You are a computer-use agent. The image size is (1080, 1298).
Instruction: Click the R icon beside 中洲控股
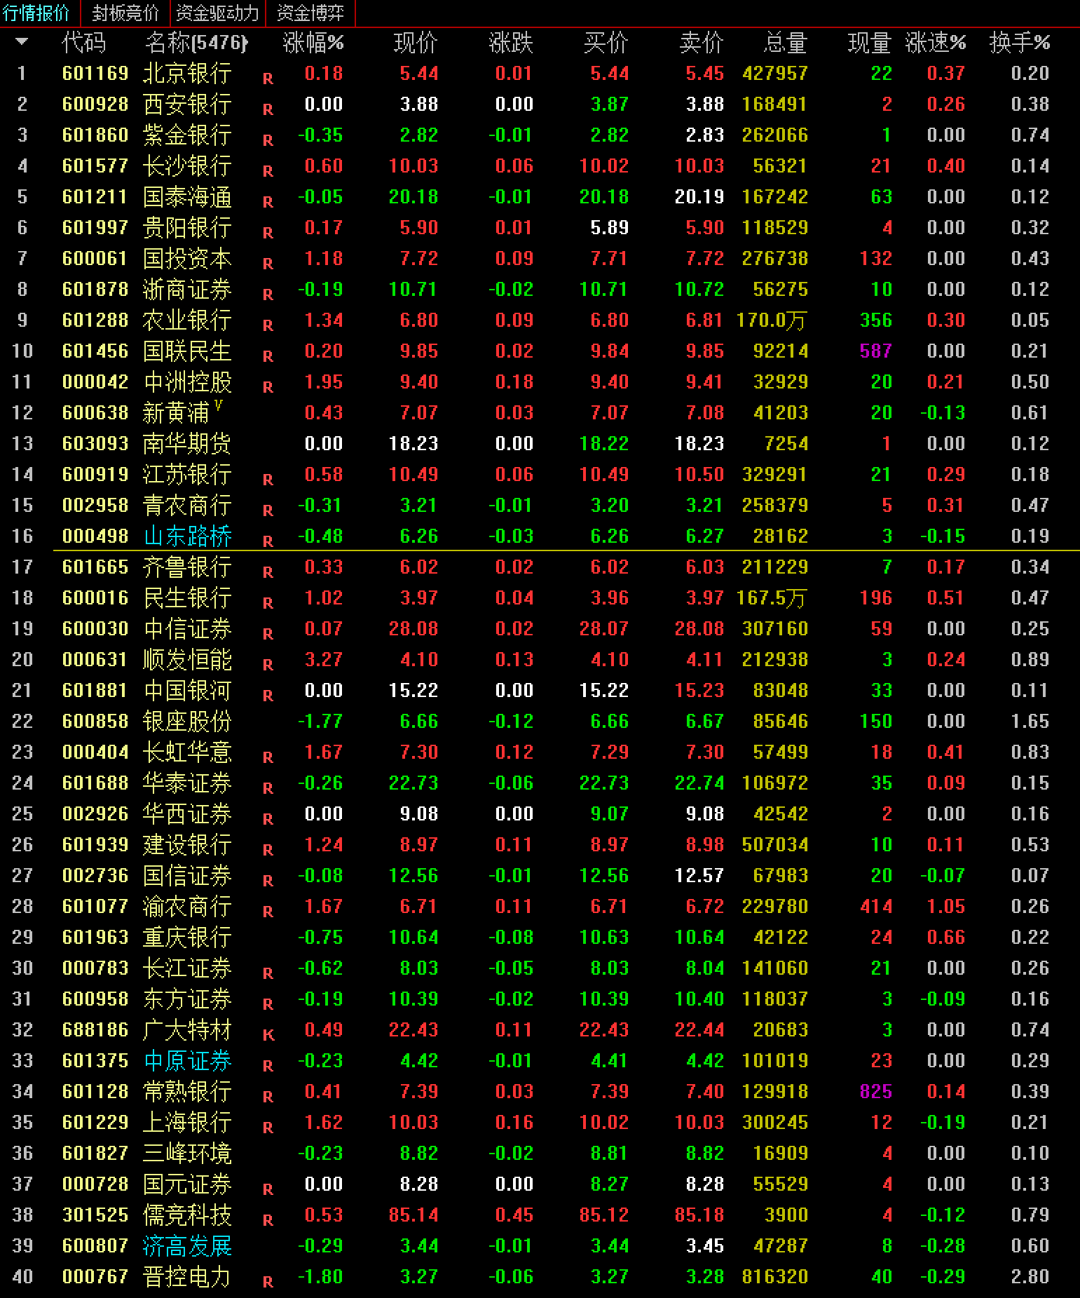coord(268,387)
